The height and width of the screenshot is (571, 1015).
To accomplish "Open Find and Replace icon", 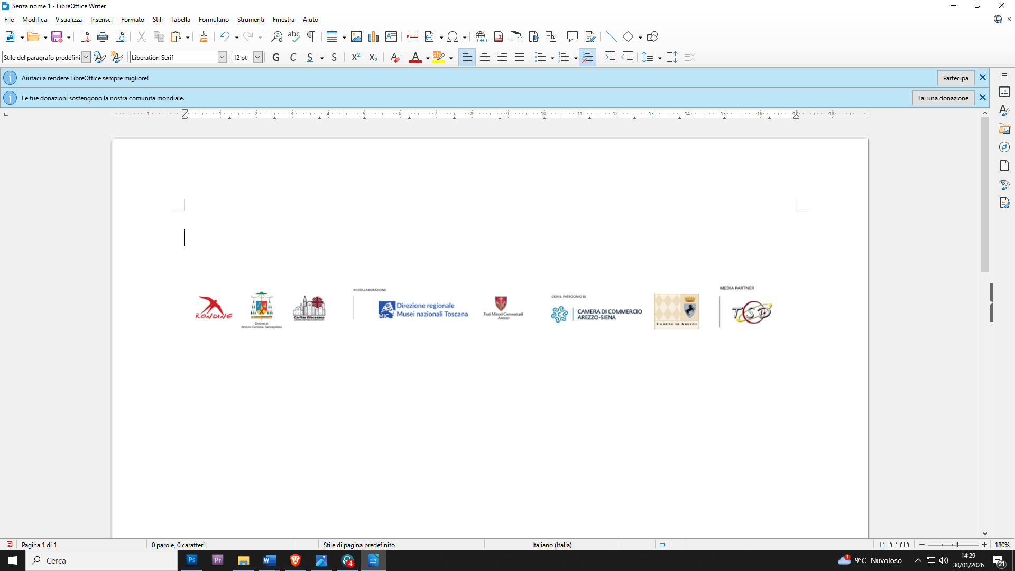I will [276, 36].
